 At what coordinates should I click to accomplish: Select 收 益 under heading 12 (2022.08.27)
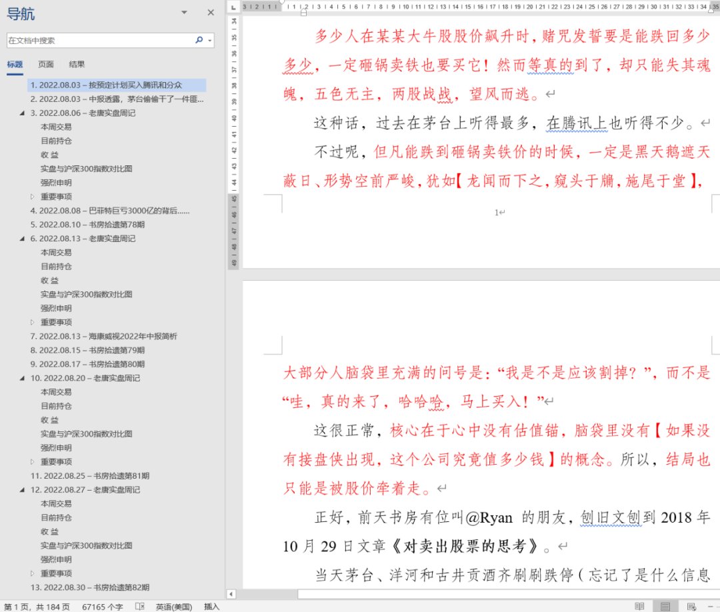tap(49, 531)
